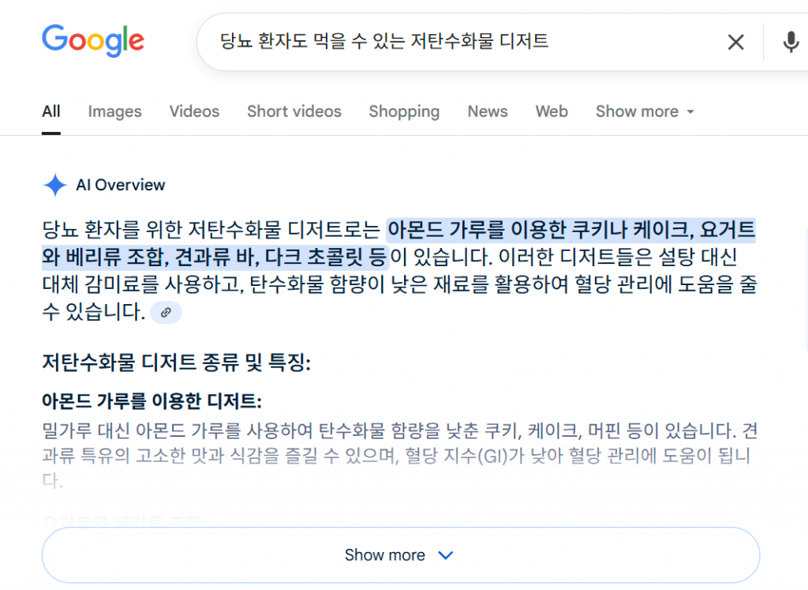Switch to the Images tab
The image size is (808, 590).
[x=114, y=111]
